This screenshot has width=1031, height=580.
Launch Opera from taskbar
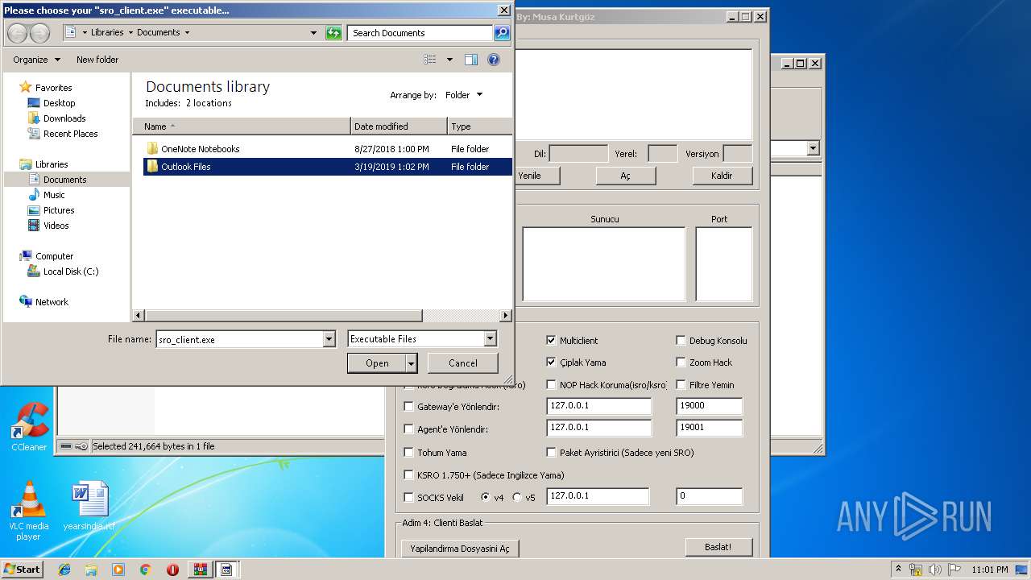[172, 570]
